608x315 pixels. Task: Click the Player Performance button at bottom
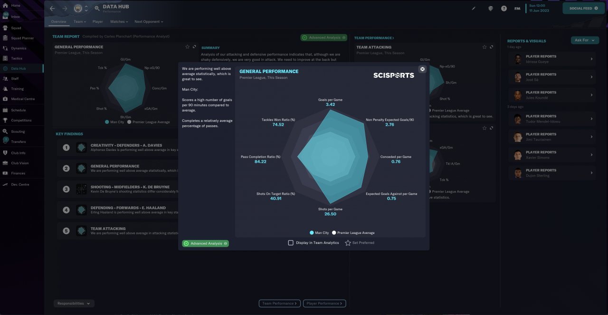(x=324, y=303)
